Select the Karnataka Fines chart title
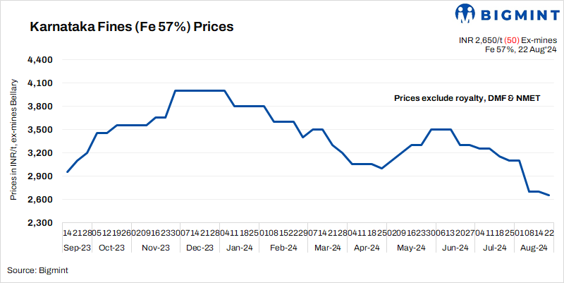This screenshot has width=564, height=283. pyautogui.click(x=132, y=28)
